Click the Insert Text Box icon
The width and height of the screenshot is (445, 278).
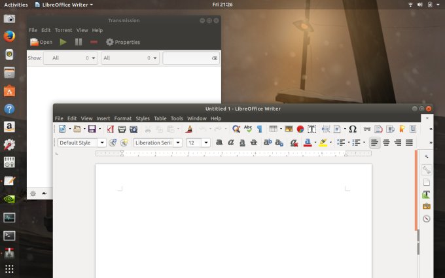(312, 129)
